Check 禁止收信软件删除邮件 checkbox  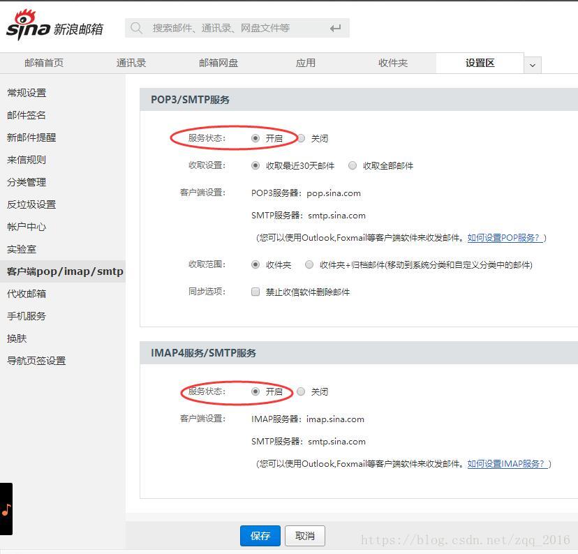pyautogui.click(x=255, y=292)
